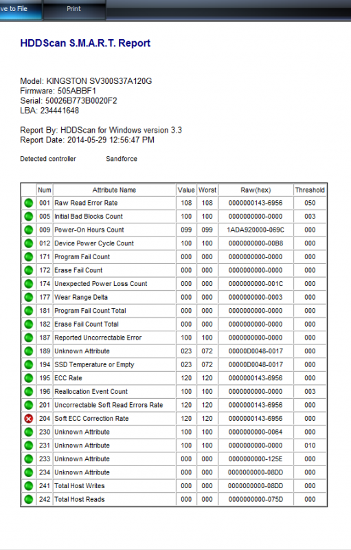Click green status icon for Power-On Hours Count
351x550 pixels.
(29, 230)
